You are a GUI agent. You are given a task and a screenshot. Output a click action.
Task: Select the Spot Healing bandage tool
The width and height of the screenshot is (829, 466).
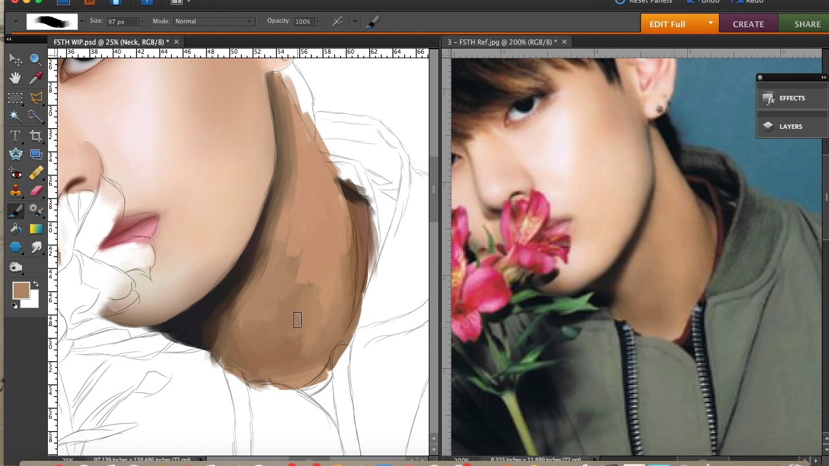(36, 173)
